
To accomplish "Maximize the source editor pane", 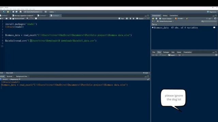I will [x=148, y=16].
